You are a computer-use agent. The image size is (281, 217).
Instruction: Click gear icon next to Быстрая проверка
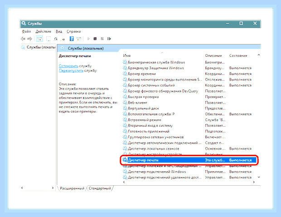point(125,97)
